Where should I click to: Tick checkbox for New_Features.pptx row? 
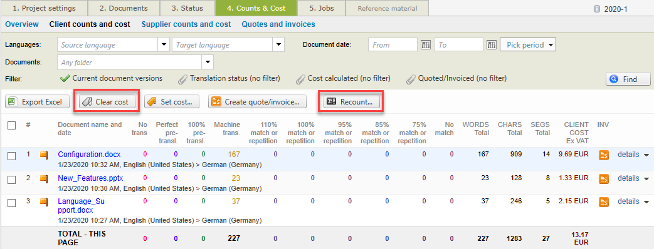coord(12,180)
